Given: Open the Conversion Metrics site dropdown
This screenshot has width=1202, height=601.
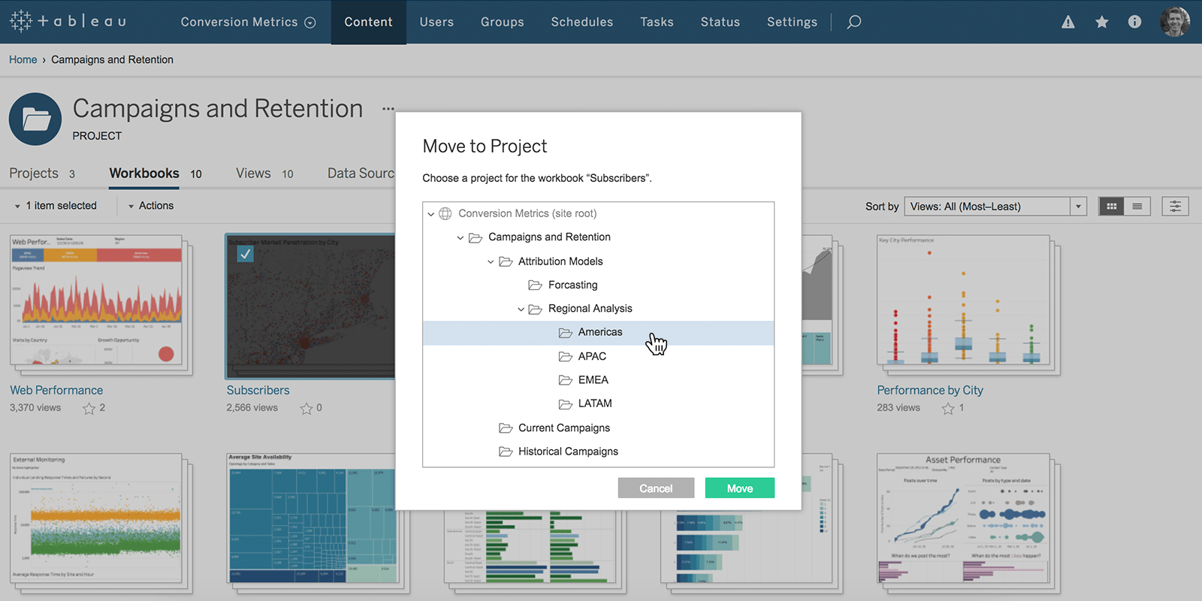Looking at the screenshot, I should click(248, 22).
